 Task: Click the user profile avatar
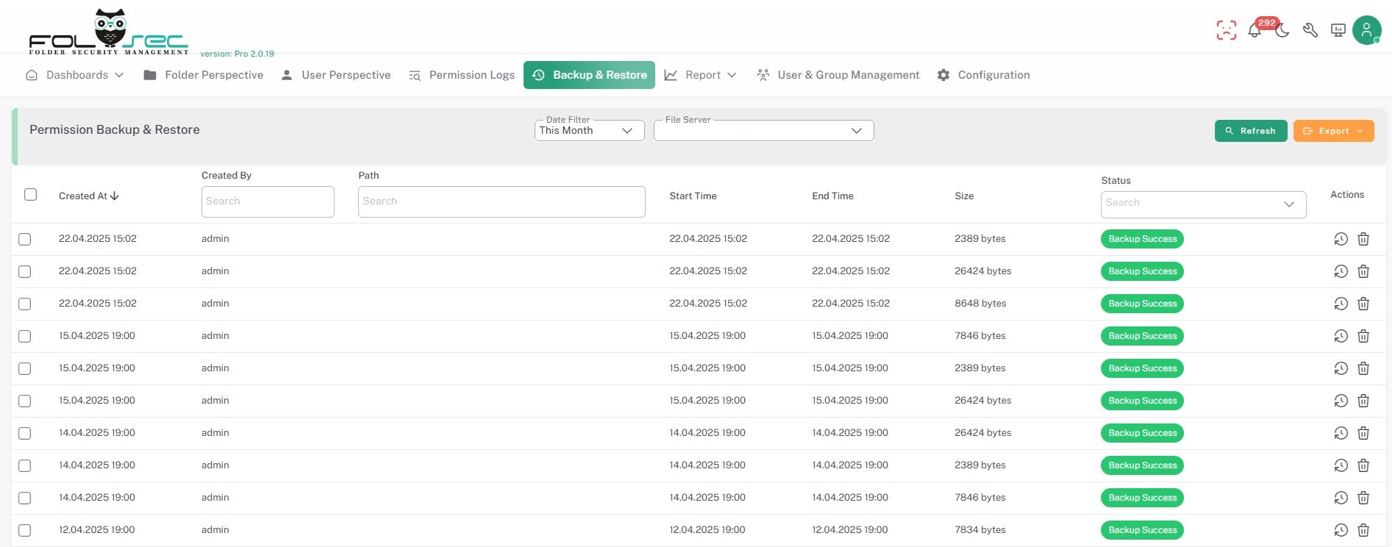1366,30
